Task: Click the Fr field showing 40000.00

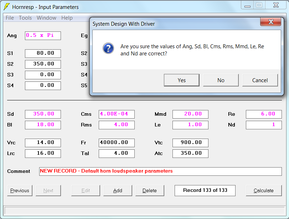Action: (117, 143)
